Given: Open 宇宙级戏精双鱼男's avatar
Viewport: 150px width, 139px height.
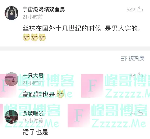Looking at the screenshot, I should (x=12, y=13).
